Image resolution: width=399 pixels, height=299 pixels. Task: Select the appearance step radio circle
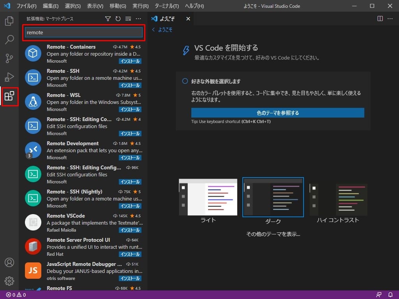click(x=185, y=81)
